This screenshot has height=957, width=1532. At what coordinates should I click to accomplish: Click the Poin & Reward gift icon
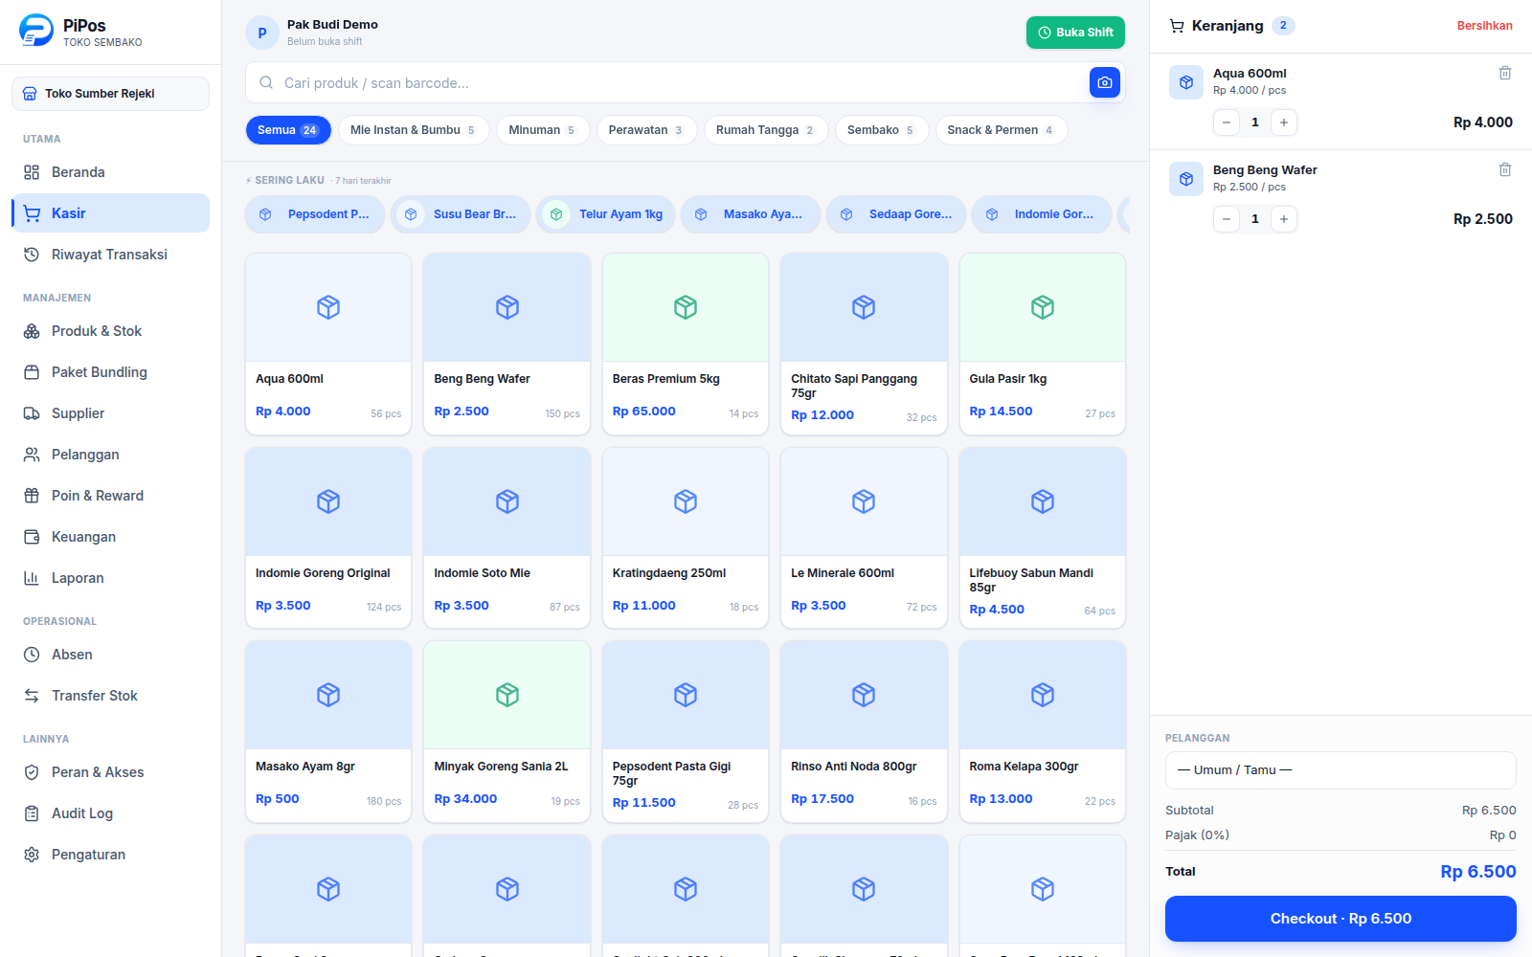pyautogui.click(x=32, y=496)
